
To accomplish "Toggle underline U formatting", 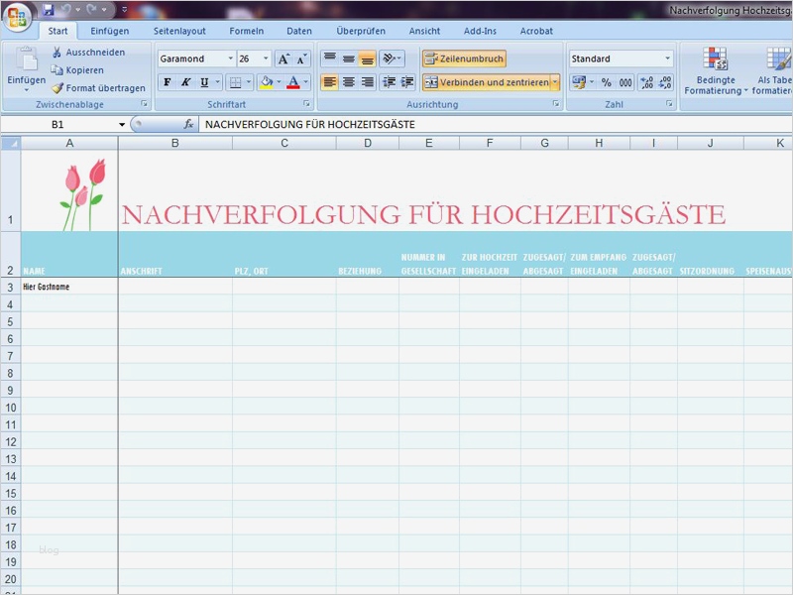I will (204, 82).
